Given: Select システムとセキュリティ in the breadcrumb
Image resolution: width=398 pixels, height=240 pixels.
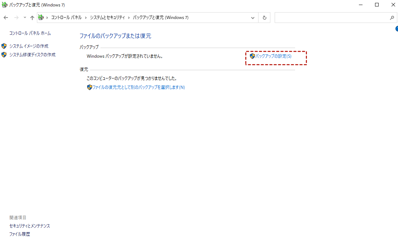Looking at the screenshot, I should (107, 18).
